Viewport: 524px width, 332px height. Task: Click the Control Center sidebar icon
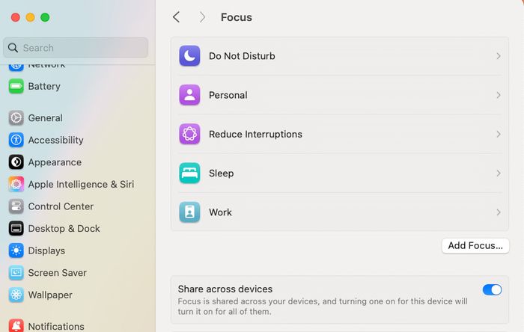pyautogui.click(x=16, y=206)
